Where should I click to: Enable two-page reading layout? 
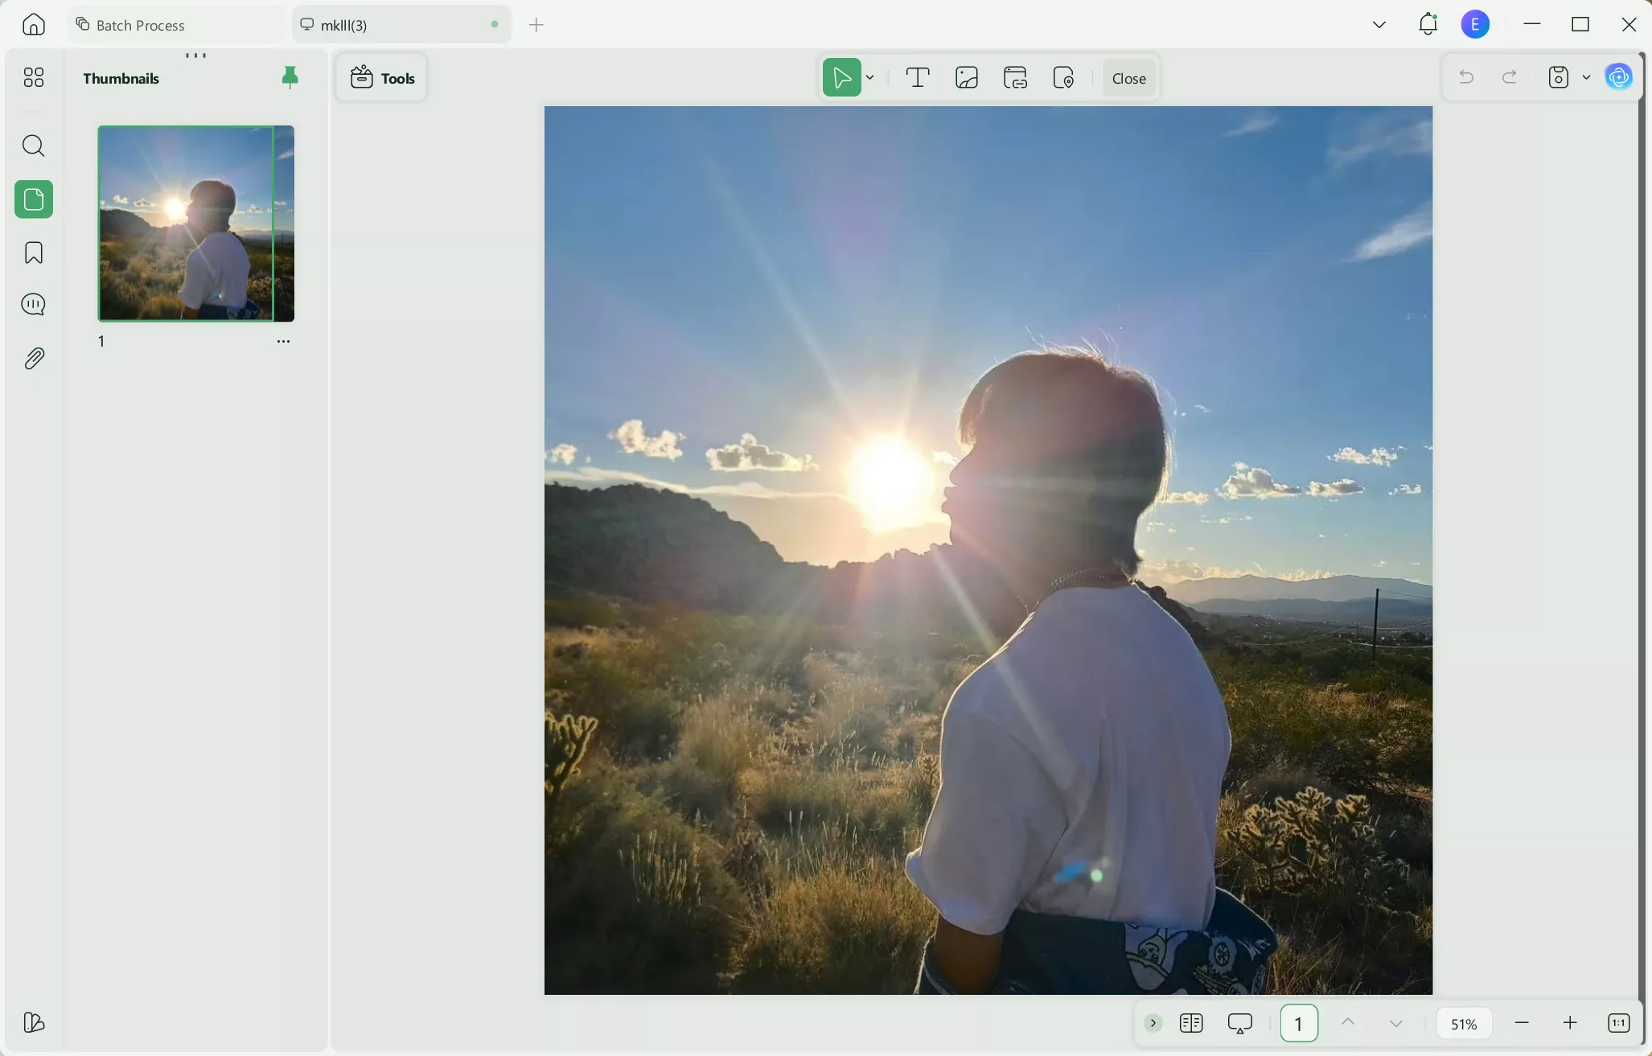click(x=1192, y=1022)
